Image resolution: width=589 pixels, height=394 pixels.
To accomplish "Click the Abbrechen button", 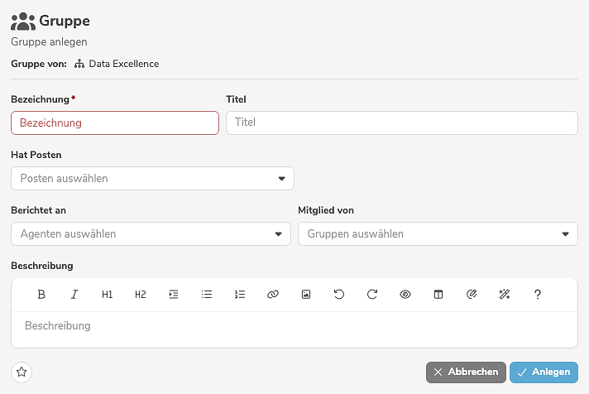I will tap(466, 372).
